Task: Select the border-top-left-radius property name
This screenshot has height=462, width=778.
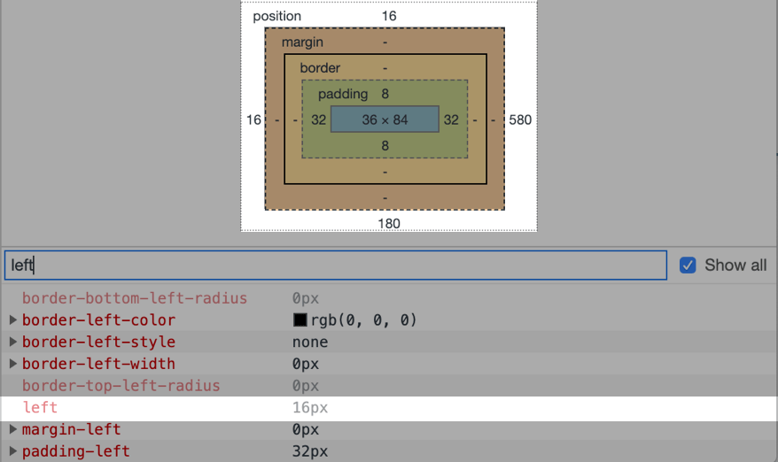Action: click(x=121, y=386)
